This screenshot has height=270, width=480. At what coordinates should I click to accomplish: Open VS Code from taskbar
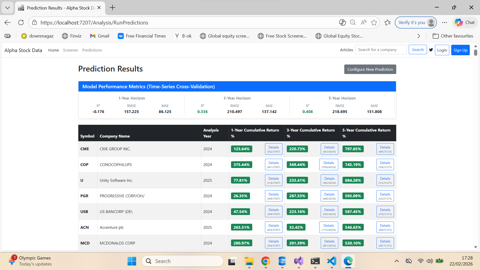click(x=331, y=261)
